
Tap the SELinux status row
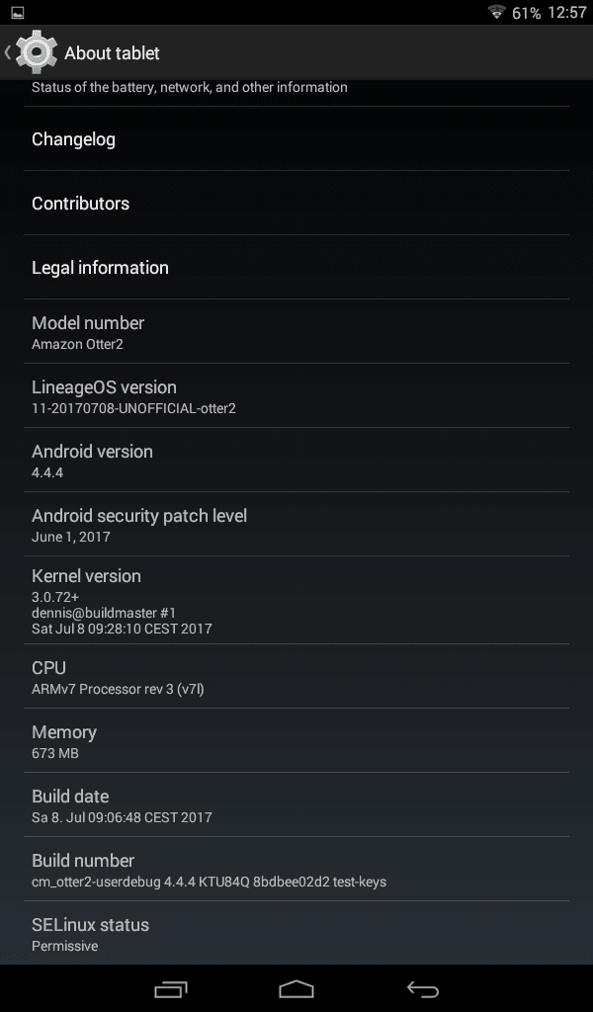[296, 933]
